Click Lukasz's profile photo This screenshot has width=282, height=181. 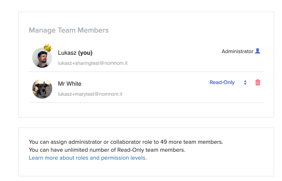42,58
